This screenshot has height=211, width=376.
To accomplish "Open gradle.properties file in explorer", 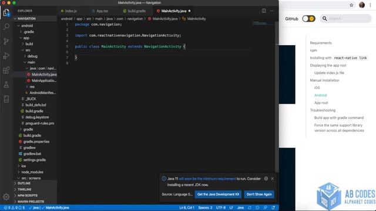I will pyautogui.click(x=36, y=142).
